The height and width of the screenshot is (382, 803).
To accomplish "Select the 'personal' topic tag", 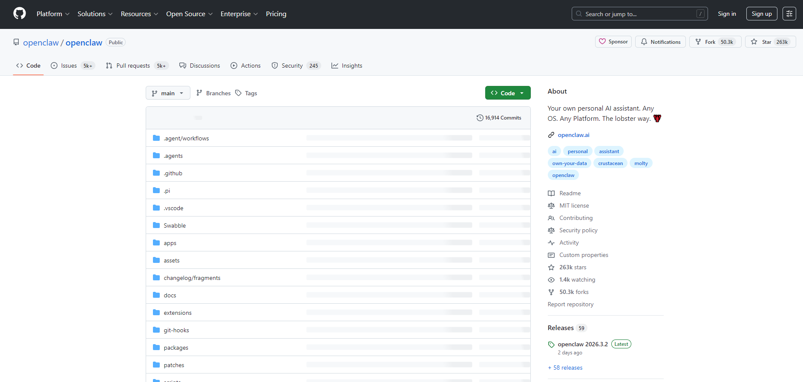I will click(x=578, y=151).
